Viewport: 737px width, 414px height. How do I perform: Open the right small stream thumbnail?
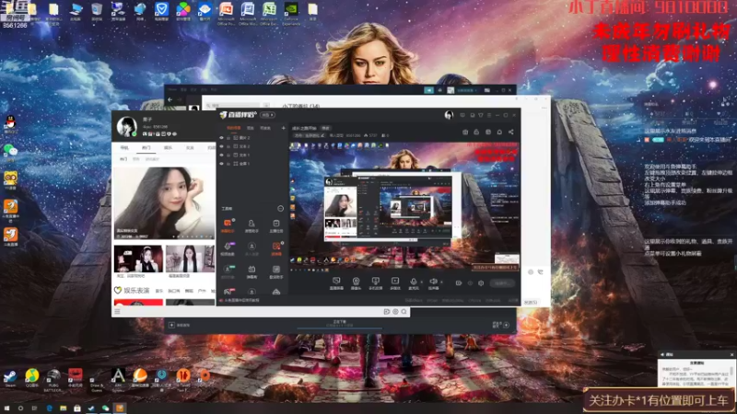(x=191, y=259)
